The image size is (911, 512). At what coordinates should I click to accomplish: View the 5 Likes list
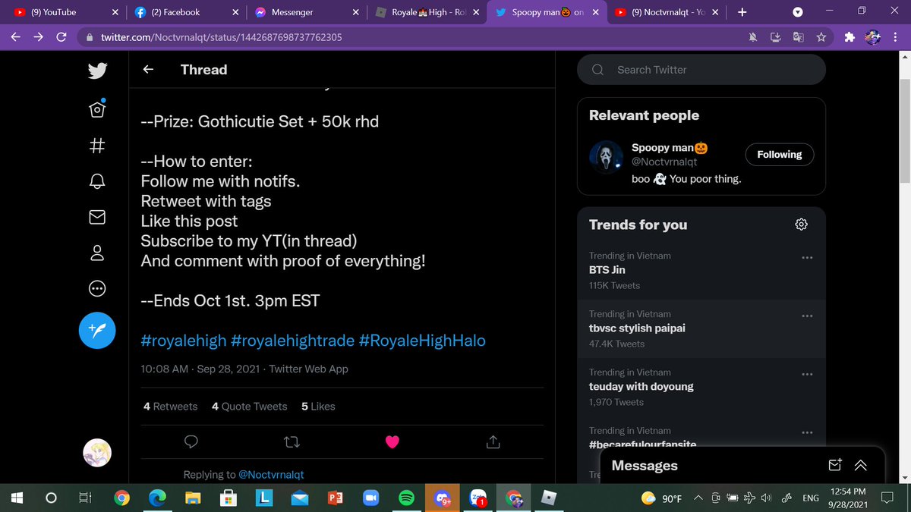point(318,407)
